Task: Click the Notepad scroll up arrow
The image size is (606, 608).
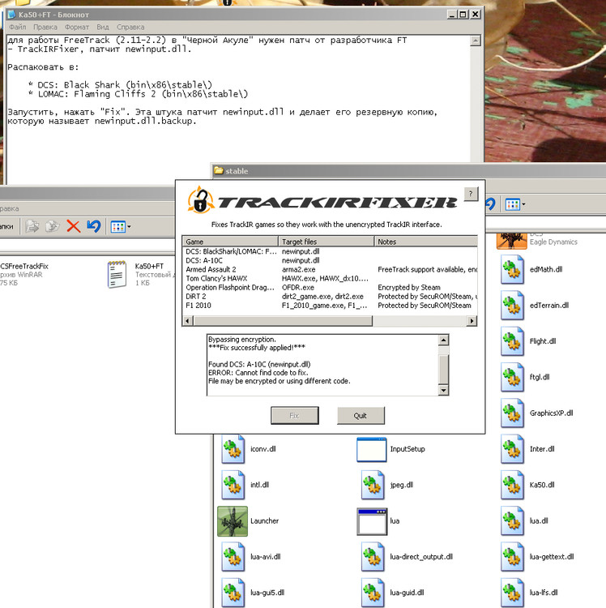Action: [x=476, y=41]
